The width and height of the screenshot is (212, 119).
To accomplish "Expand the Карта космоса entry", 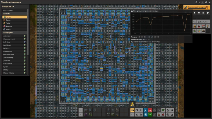I will (x=15, y=10).
